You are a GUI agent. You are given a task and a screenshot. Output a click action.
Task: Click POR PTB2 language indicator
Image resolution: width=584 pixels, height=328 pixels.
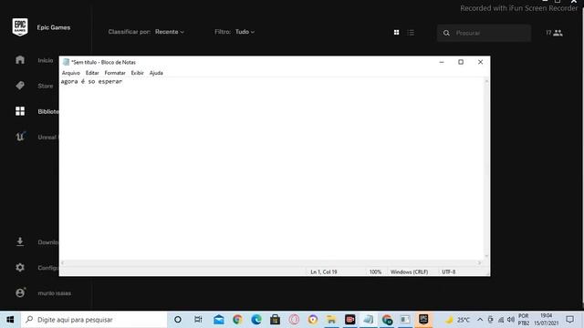(x=523, y=320)
